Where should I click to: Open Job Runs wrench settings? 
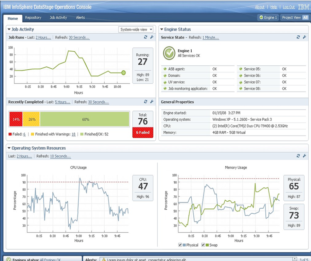point(152,37)
